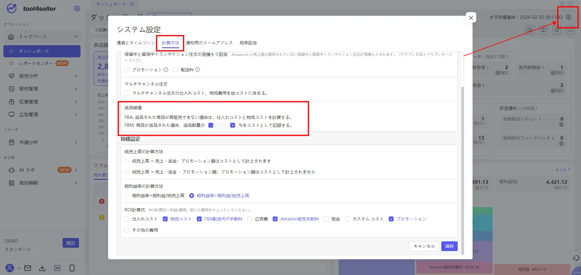The image size is (581, 275).
Task: Click refresh icon on ダッシュボード tab
Action: (132, 4)
